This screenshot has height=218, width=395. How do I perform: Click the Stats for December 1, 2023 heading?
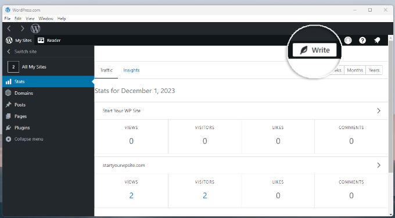(135, 91)
